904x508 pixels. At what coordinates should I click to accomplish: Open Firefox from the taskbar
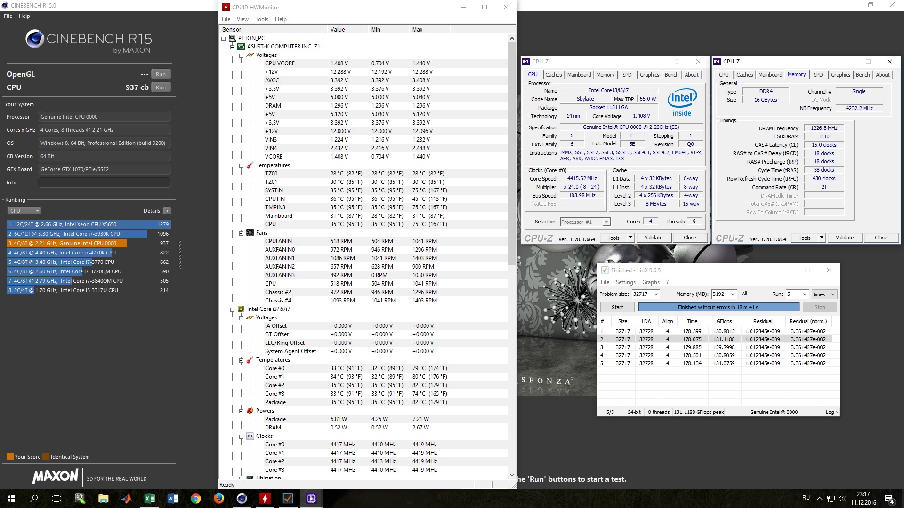tap(218, 499)
